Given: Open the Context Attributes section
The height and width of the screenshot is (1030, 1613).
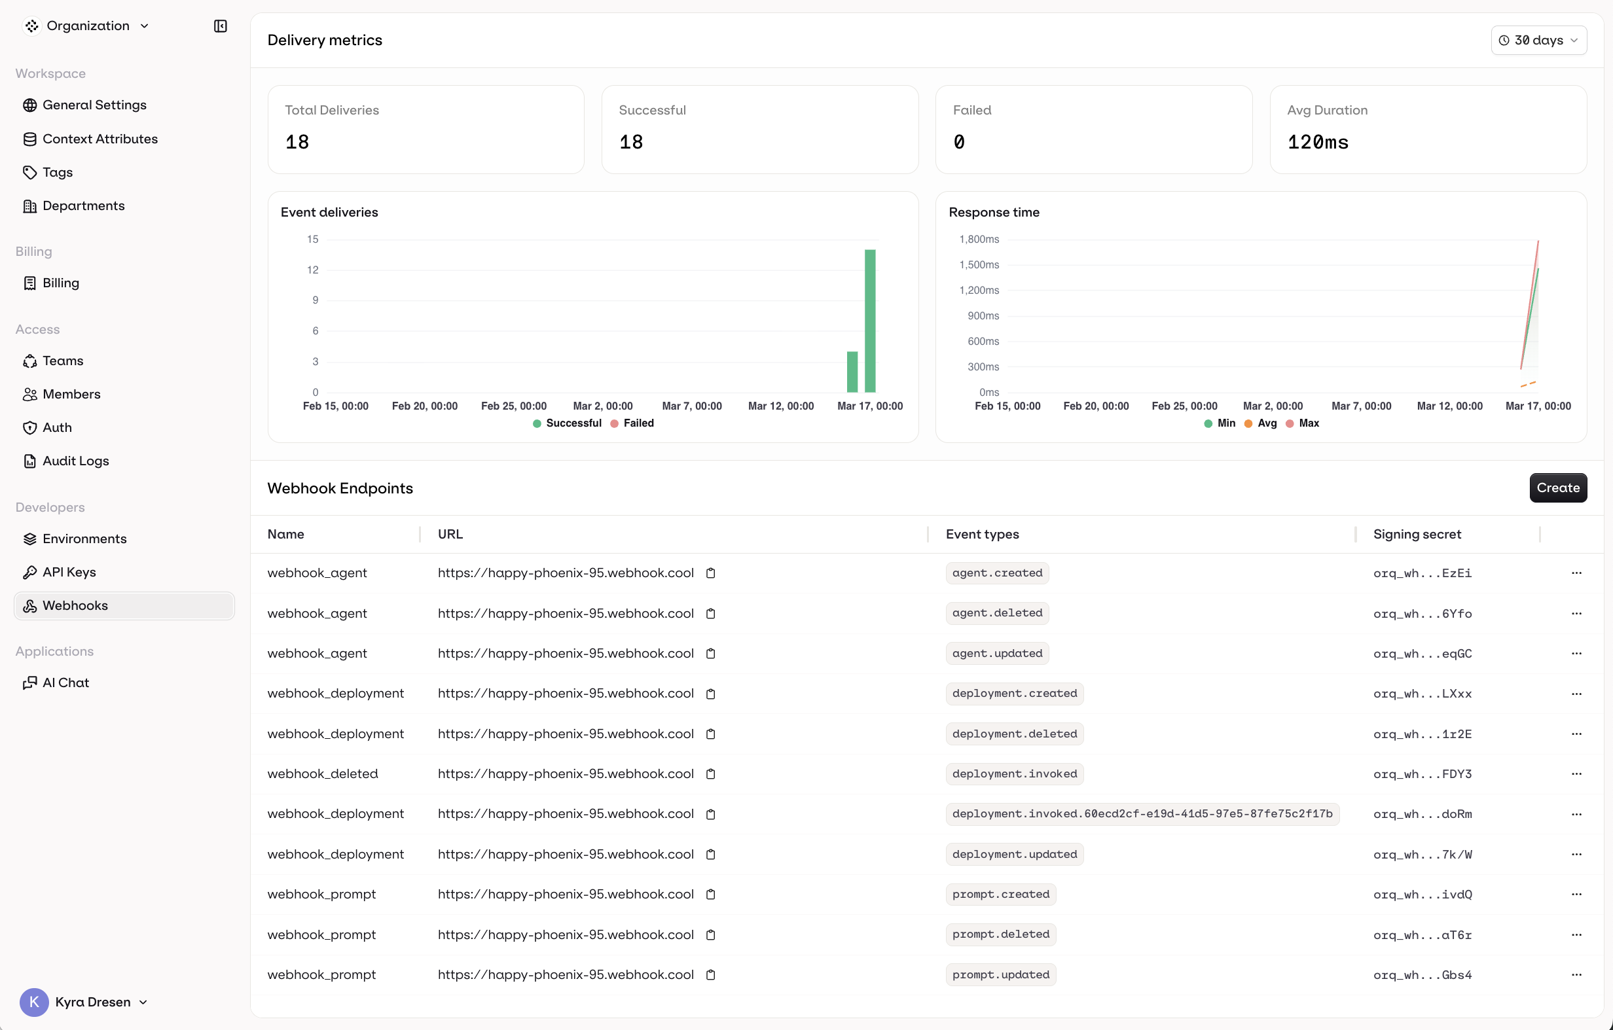Looking at the screenshot, I should point(100,139).
